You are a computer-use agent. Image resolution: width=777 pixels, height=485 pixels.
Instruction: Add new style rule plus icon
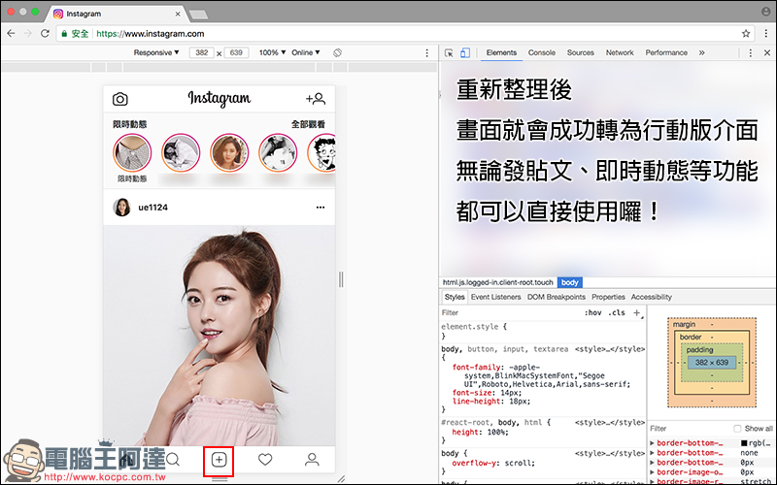click(637, 312)
